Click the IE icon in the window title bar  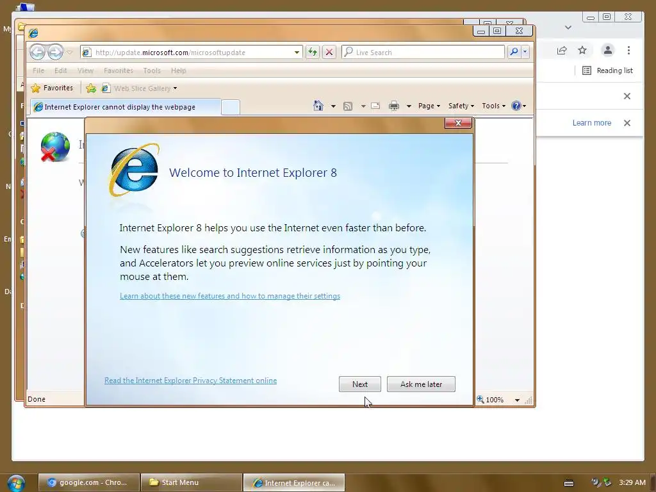(x=33, y=33)
